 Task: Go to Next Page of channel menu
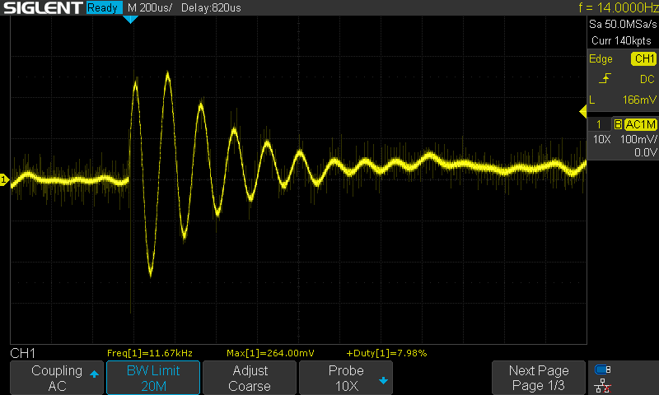coord(538,378)
